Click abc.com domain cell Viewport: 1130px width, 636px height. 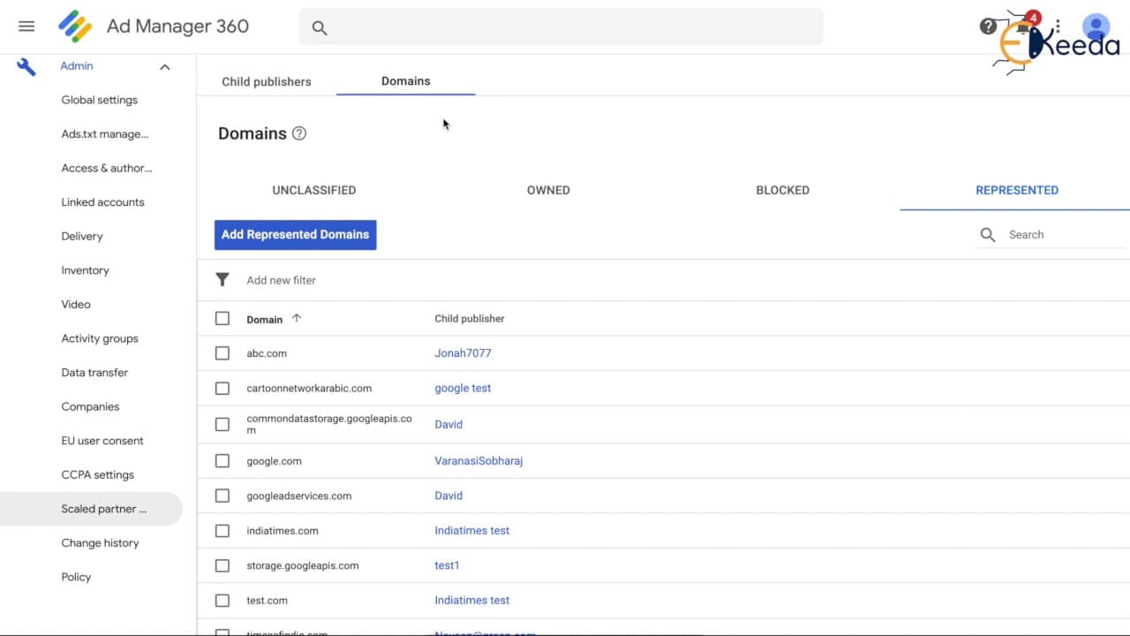pyautogui.click(x=267, y=353)
